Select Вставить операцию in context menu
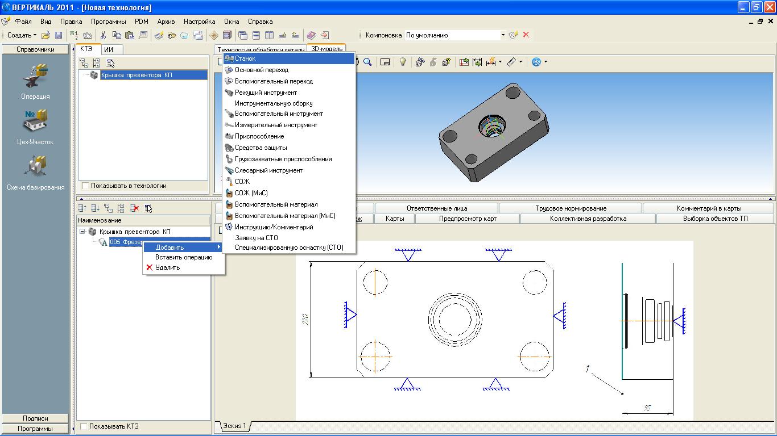777x436 pixels. pos(184,257)
